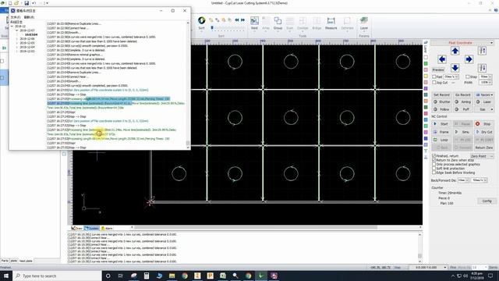Click the Simu simulation button

click(x=462, y=132)
